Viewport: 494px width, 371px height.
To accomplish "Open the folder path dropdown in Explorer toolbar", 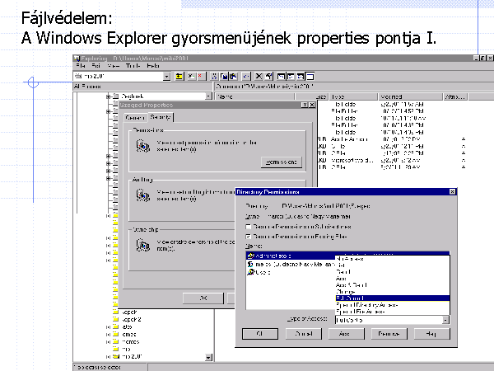I will (167, 76).
